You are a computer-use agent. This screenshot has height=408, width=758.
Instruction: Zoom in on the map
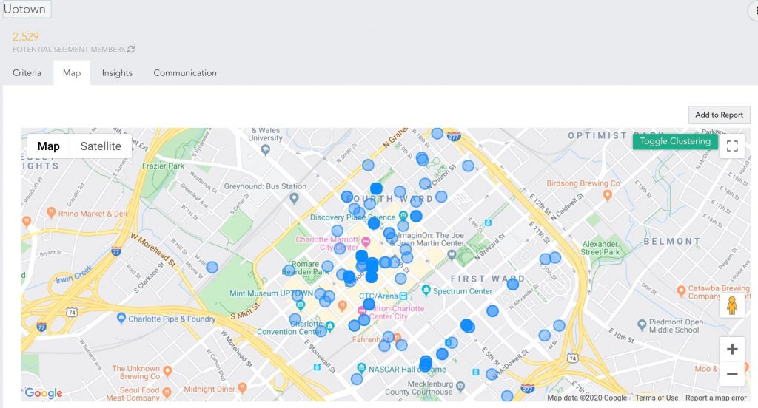point(732,349)
